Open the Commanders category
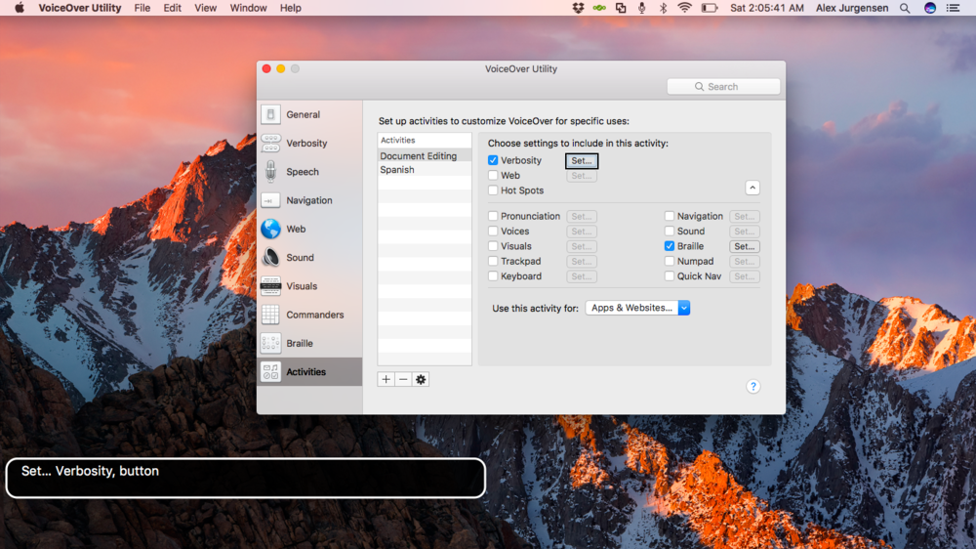The width and height of the screenshot is (976, 549). 309,316
